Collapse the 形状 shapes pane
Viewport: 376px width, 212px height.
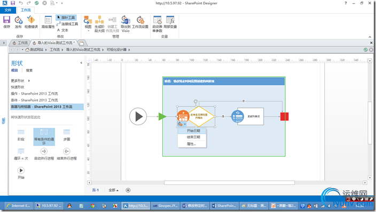point(81,63)
